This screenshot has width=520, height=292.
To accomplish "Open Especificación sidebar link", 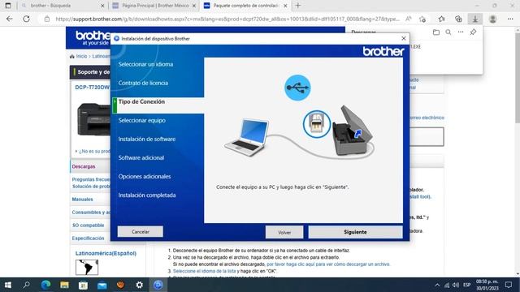I will point(88,238).
